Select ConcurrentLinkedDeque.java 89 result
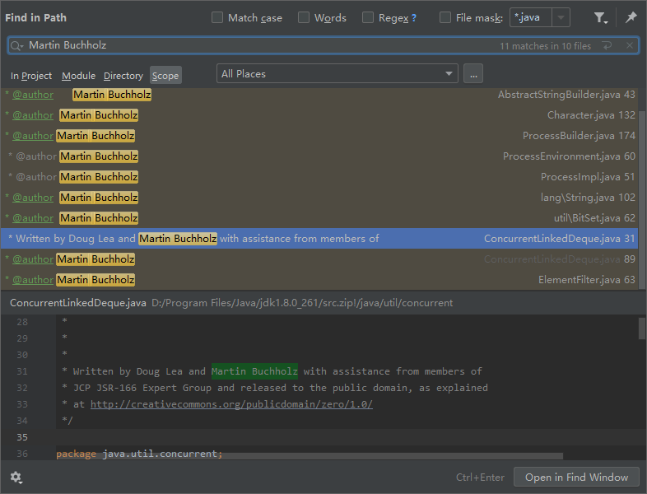 (x=319, y=259)
